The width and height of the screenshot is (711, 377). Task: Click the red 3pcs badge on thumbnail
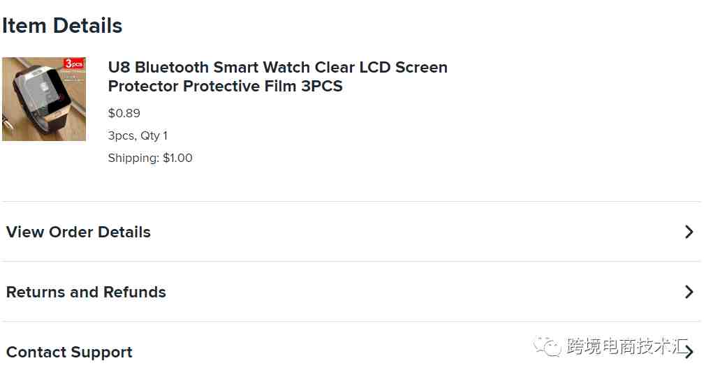point(74,64)
